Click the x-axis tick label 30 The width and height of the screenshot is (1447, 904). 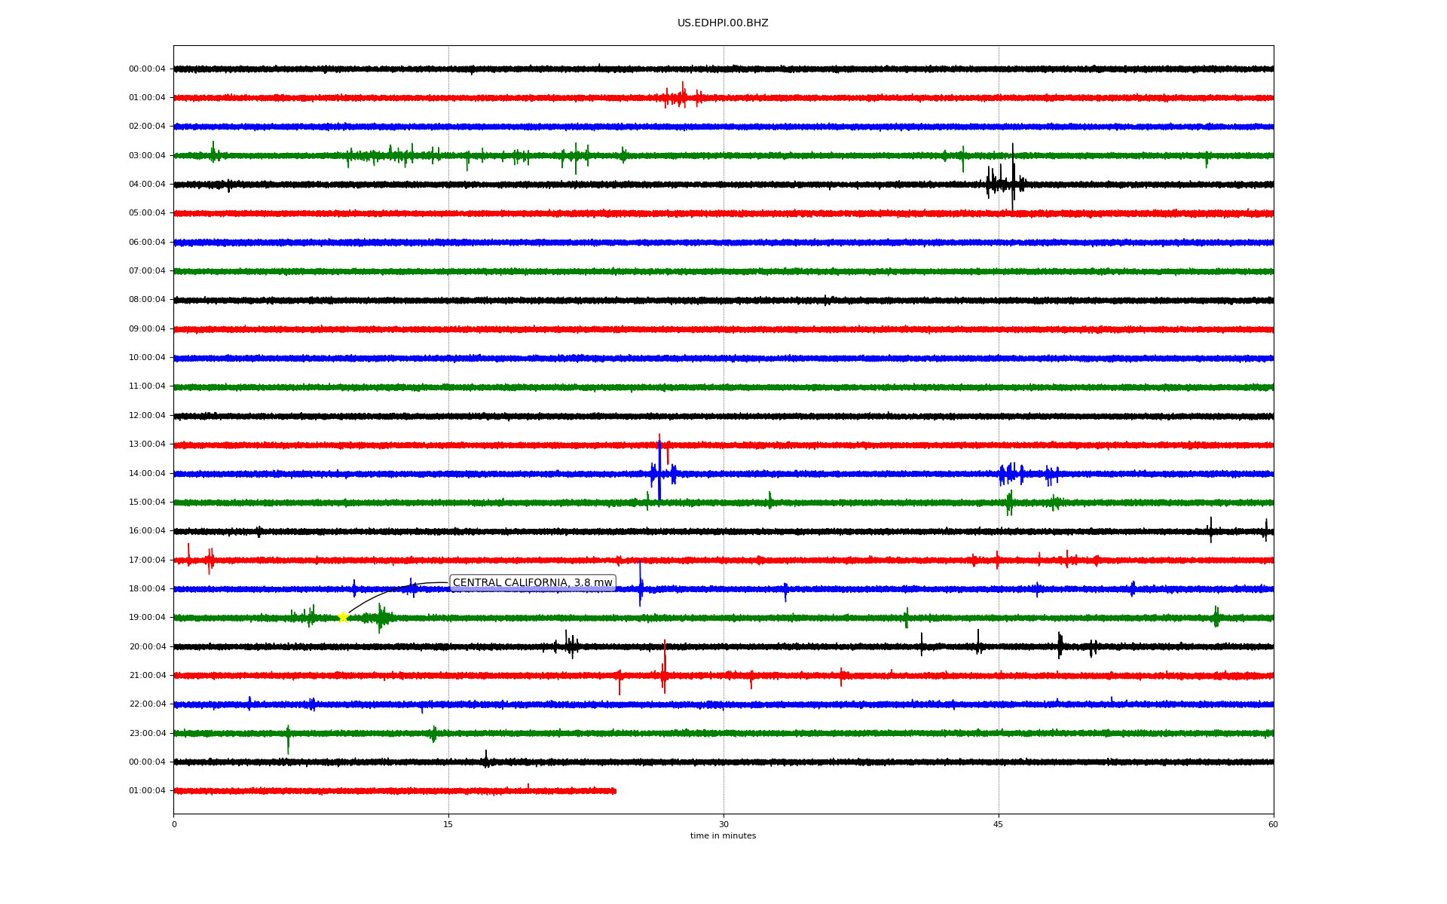(723, 824)
